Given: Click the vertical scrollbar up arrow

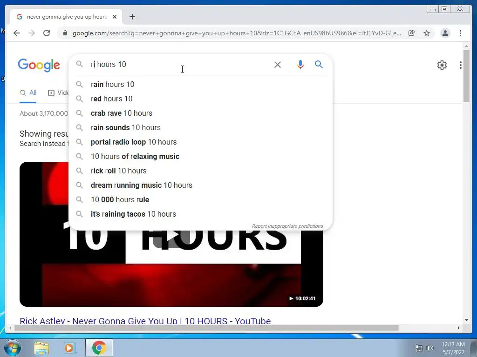Looking at the screenshot, I should 466,46.
